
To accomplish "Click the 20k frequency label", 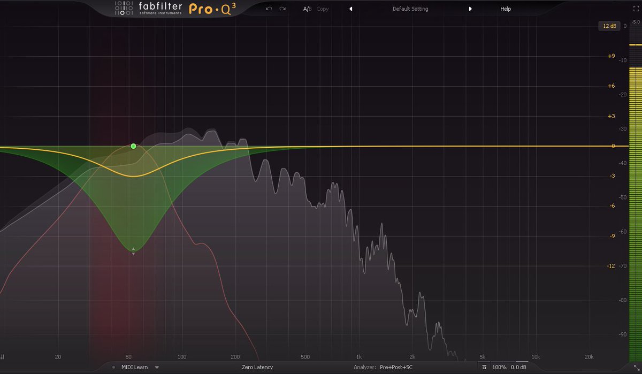I will click(589, 357).
